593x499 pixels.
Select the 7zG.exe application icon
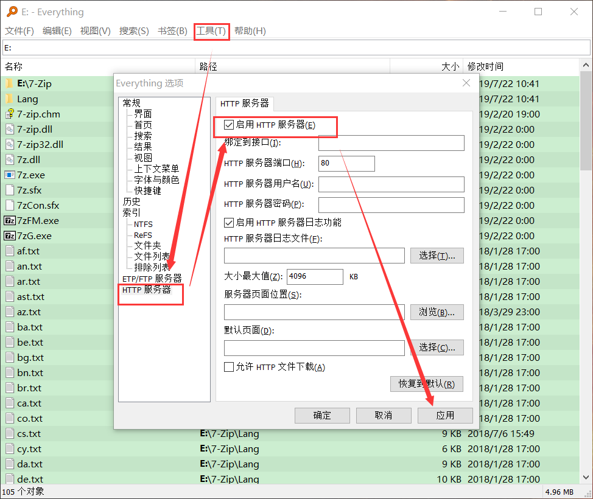(x=11, y=236)
